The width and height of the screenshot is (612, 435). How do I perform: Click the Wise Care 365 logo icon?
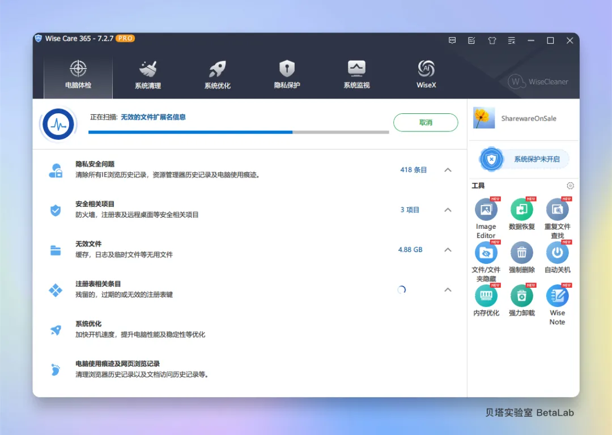click(x=39, y=39)
